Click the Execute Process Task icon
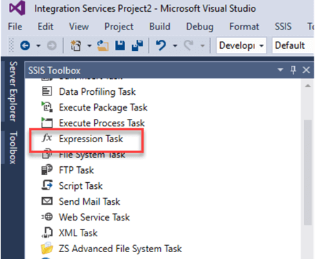This screenshot has height=259, width=315. pos(47,123)
